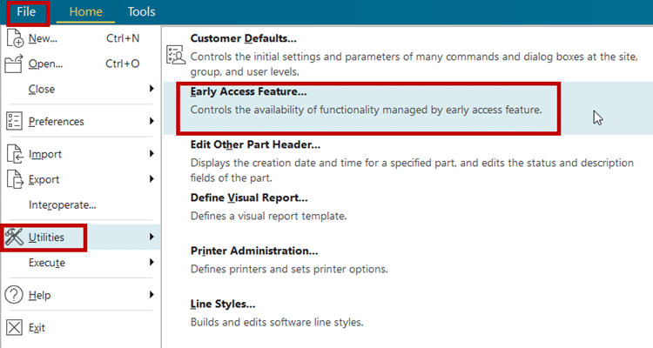This screenshot has height=348, width=653.
Task: Open Edit Other Part Header
Action: click(x=255, y=144)
